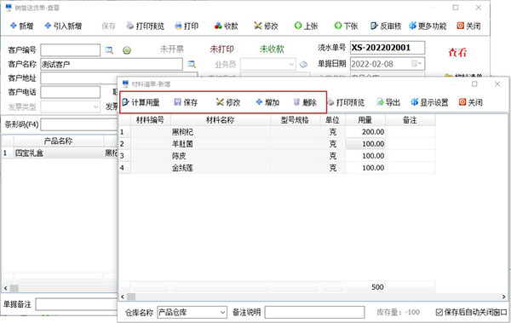This screenshot has width=511, height=323.
Task: Select the 陈皮 material row
Action: tap(277, 156)
